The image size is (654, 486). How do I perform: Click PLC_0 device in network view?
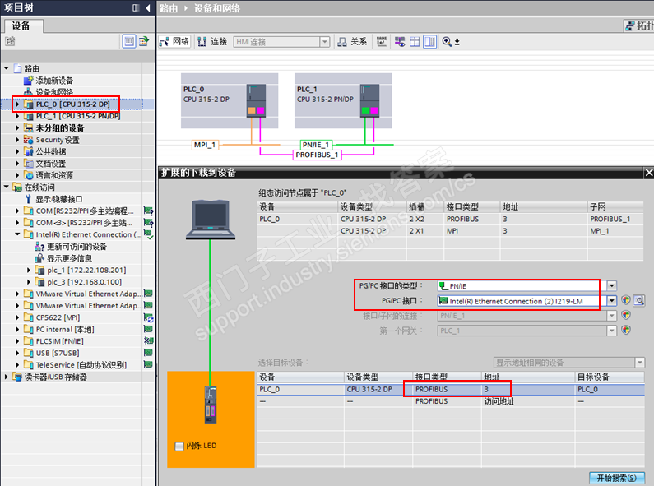(230, 101)
